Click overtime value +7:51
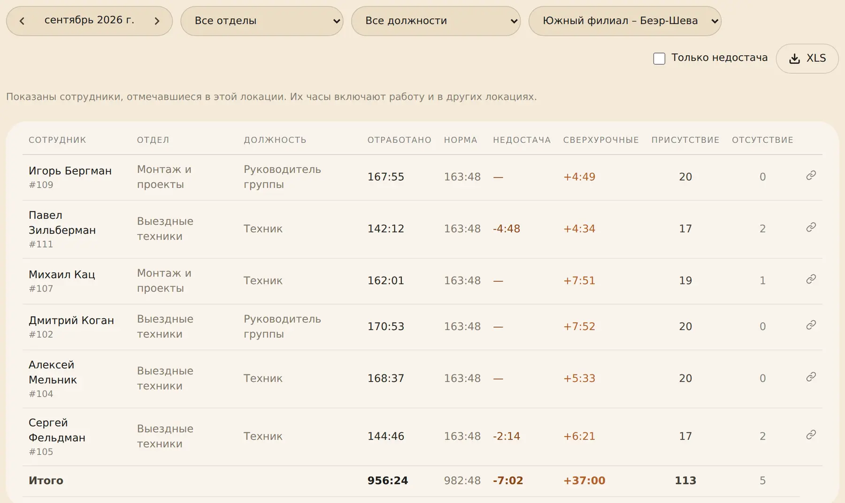The width and height of the screenshot is (845, 503). pyautogui.click(x=579, y=281)
